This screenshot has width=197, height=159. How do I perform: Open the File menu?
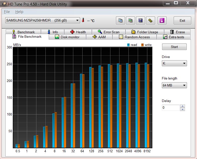pos(7,12)
